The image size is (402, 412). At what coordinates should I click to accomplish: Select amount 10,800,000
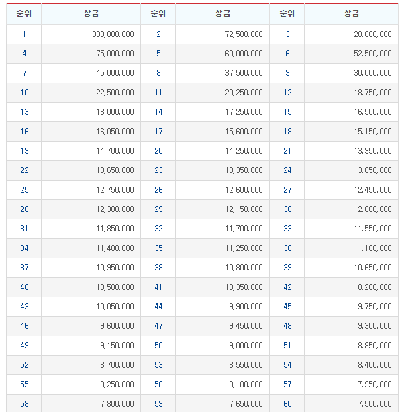click(244, 268)
